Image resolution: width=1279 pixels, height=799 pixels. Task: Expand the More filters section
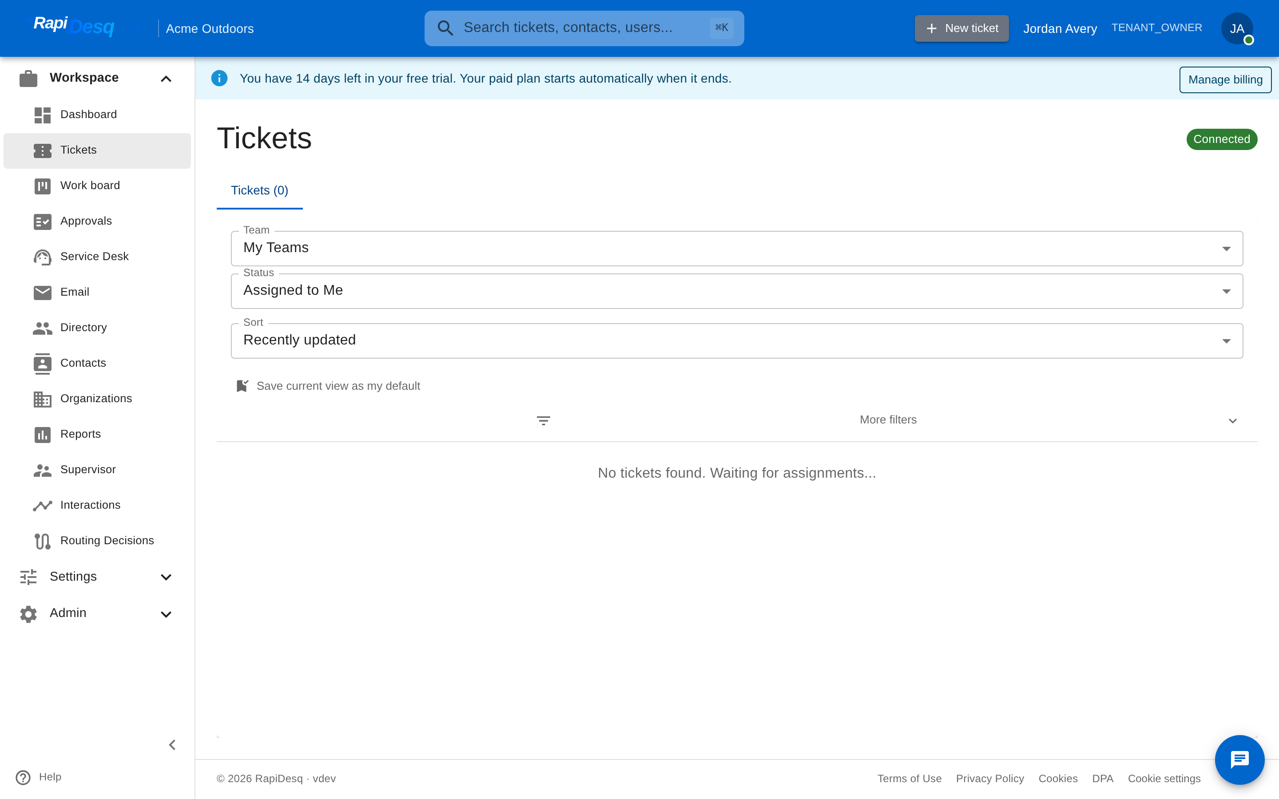tap(737, 420)
